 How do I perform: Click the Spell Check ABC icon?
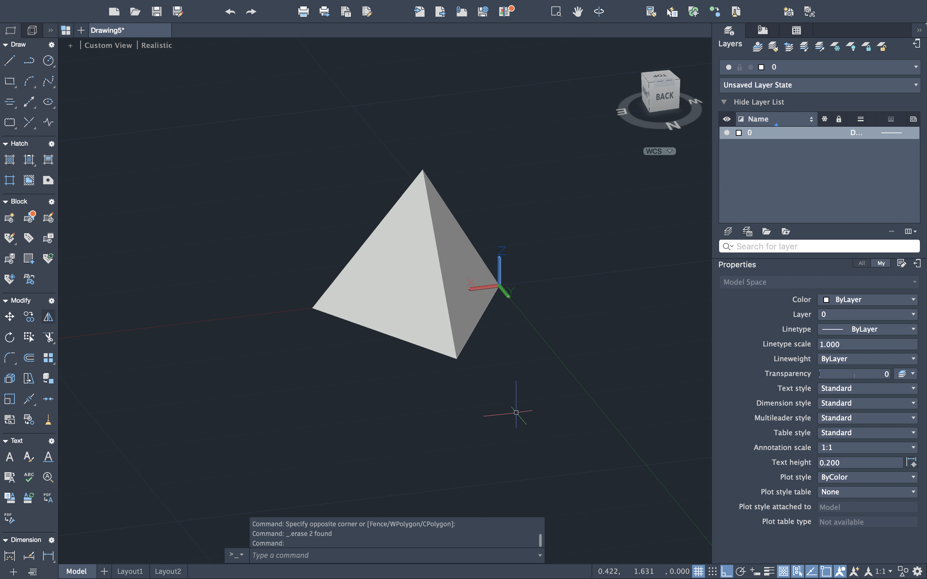pos(29,477)
